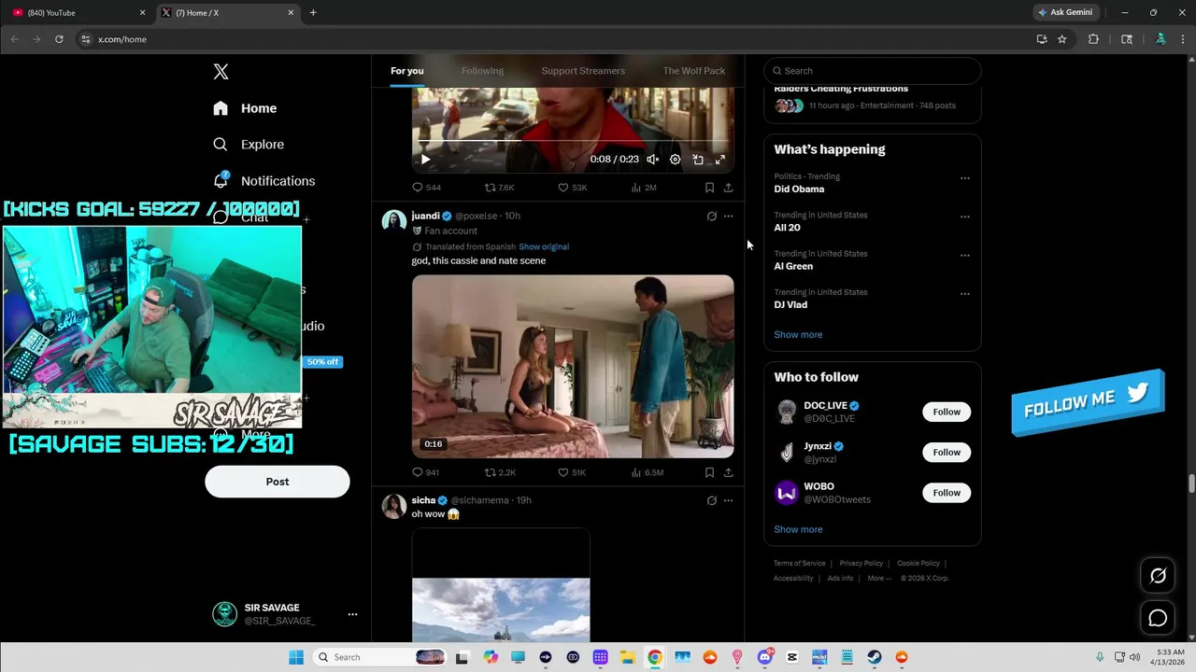The image size is (1196, 672).
Task: Switch to the Support Streamers tab
Action: click(583, 71)
